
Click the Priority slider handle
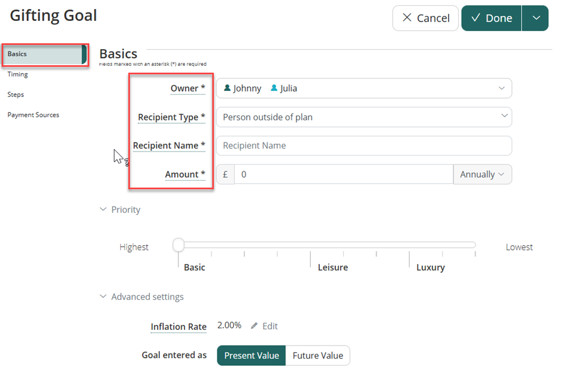click(x=178, y=245)
